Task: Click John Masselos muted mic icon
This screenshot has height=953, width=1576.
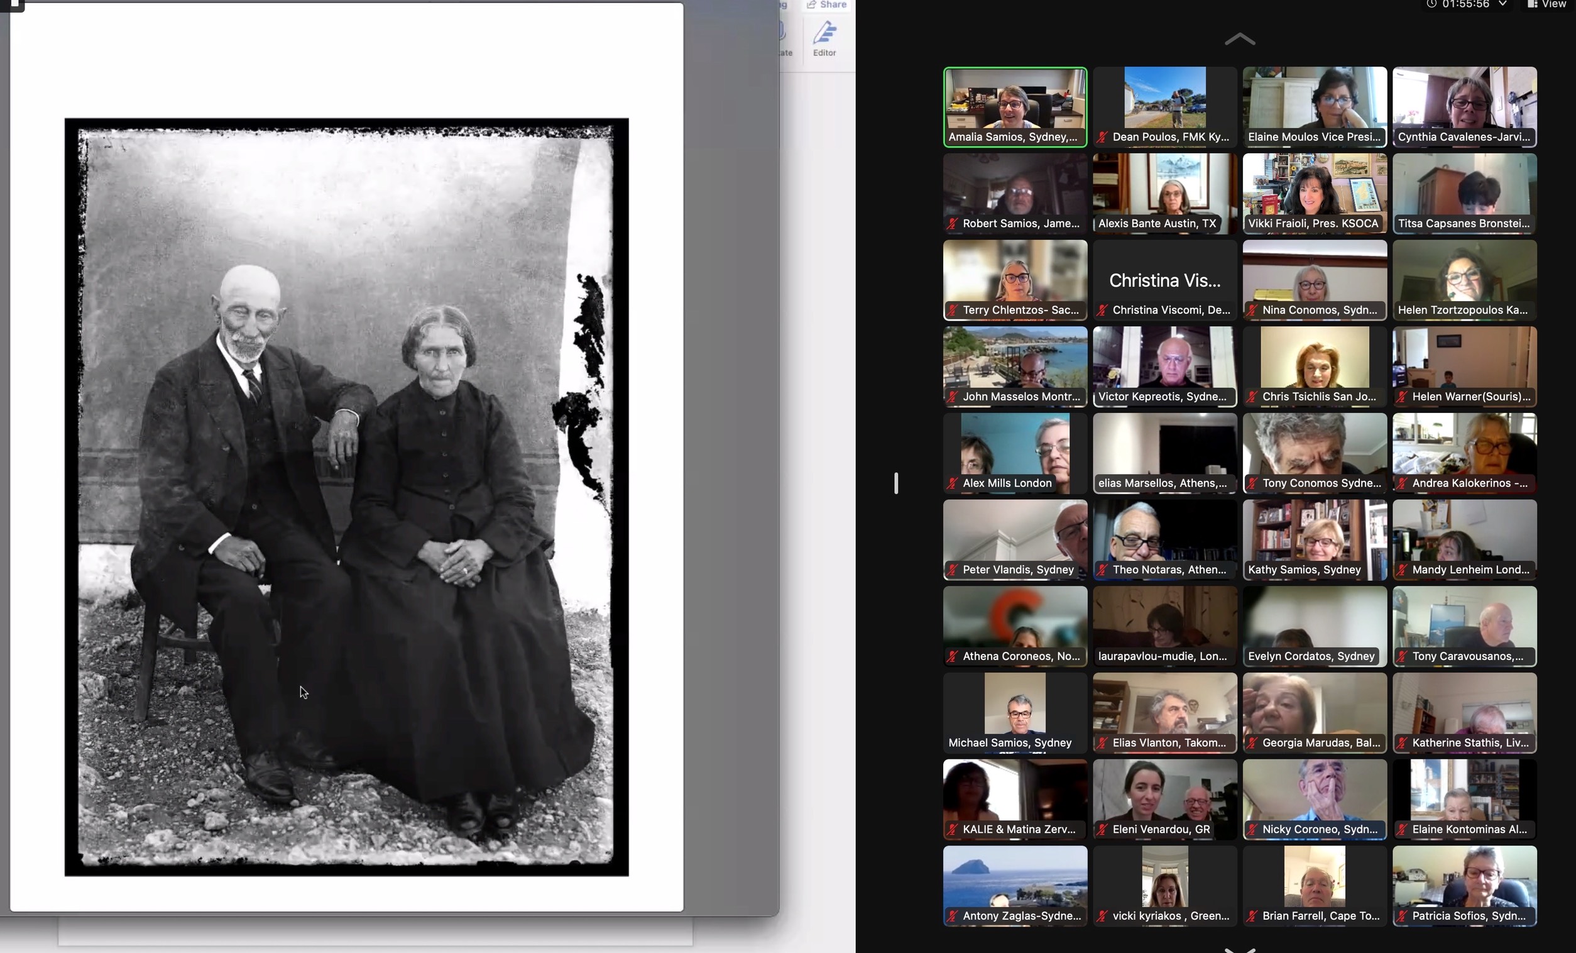Action: [953, 397]
